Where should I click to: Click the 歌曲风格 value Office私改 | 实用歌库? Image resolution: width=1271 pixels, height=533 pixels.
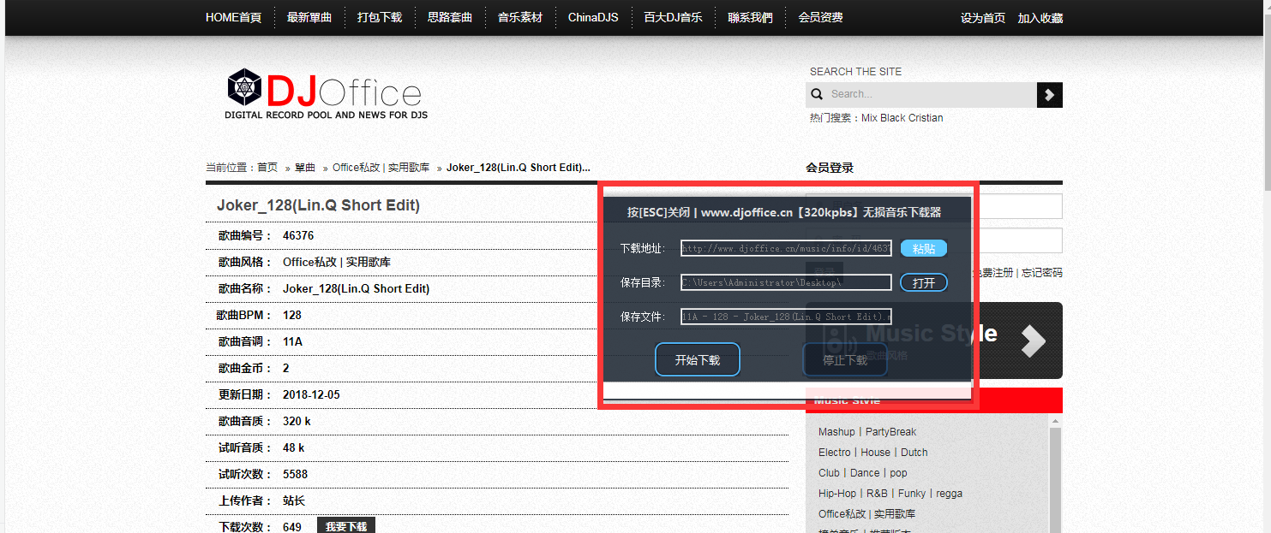click(x=337, y=262)
